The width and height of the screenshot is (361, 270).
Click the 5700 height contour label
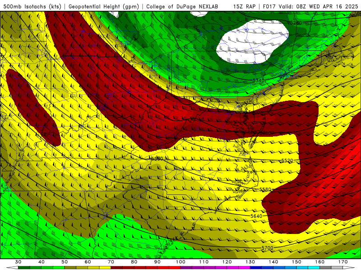pyautogui.click(x=267, y=248)
